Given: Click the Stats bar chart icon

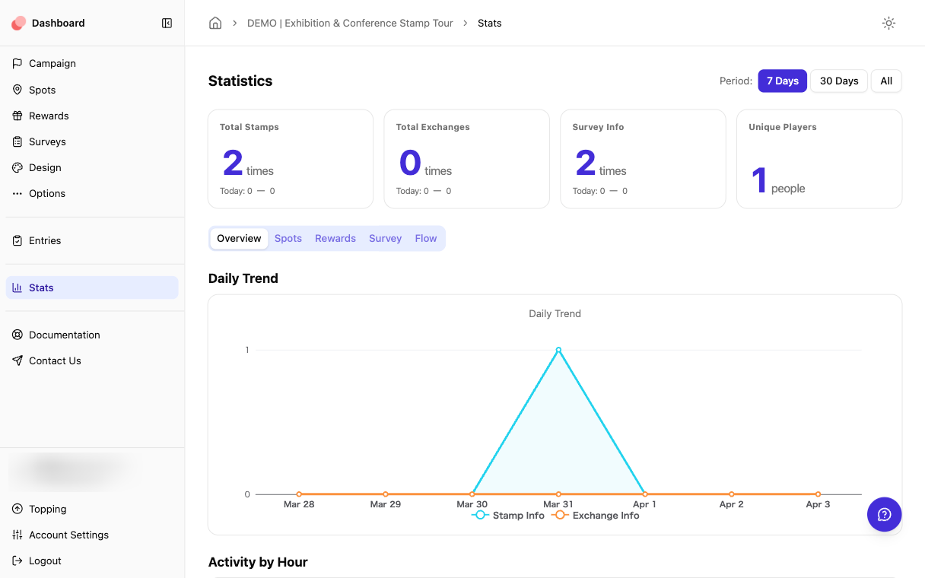Looking at the screenshot, I should (x=17, y=287).
